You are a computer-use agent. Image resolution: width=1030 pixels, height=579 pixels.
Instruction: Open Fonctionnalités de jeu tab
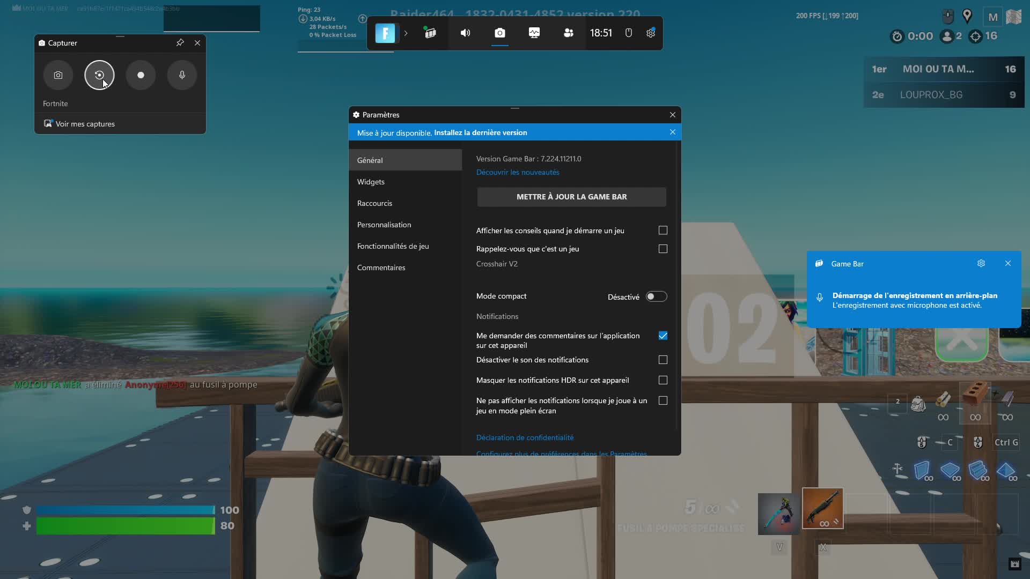[x=405, y=246]
